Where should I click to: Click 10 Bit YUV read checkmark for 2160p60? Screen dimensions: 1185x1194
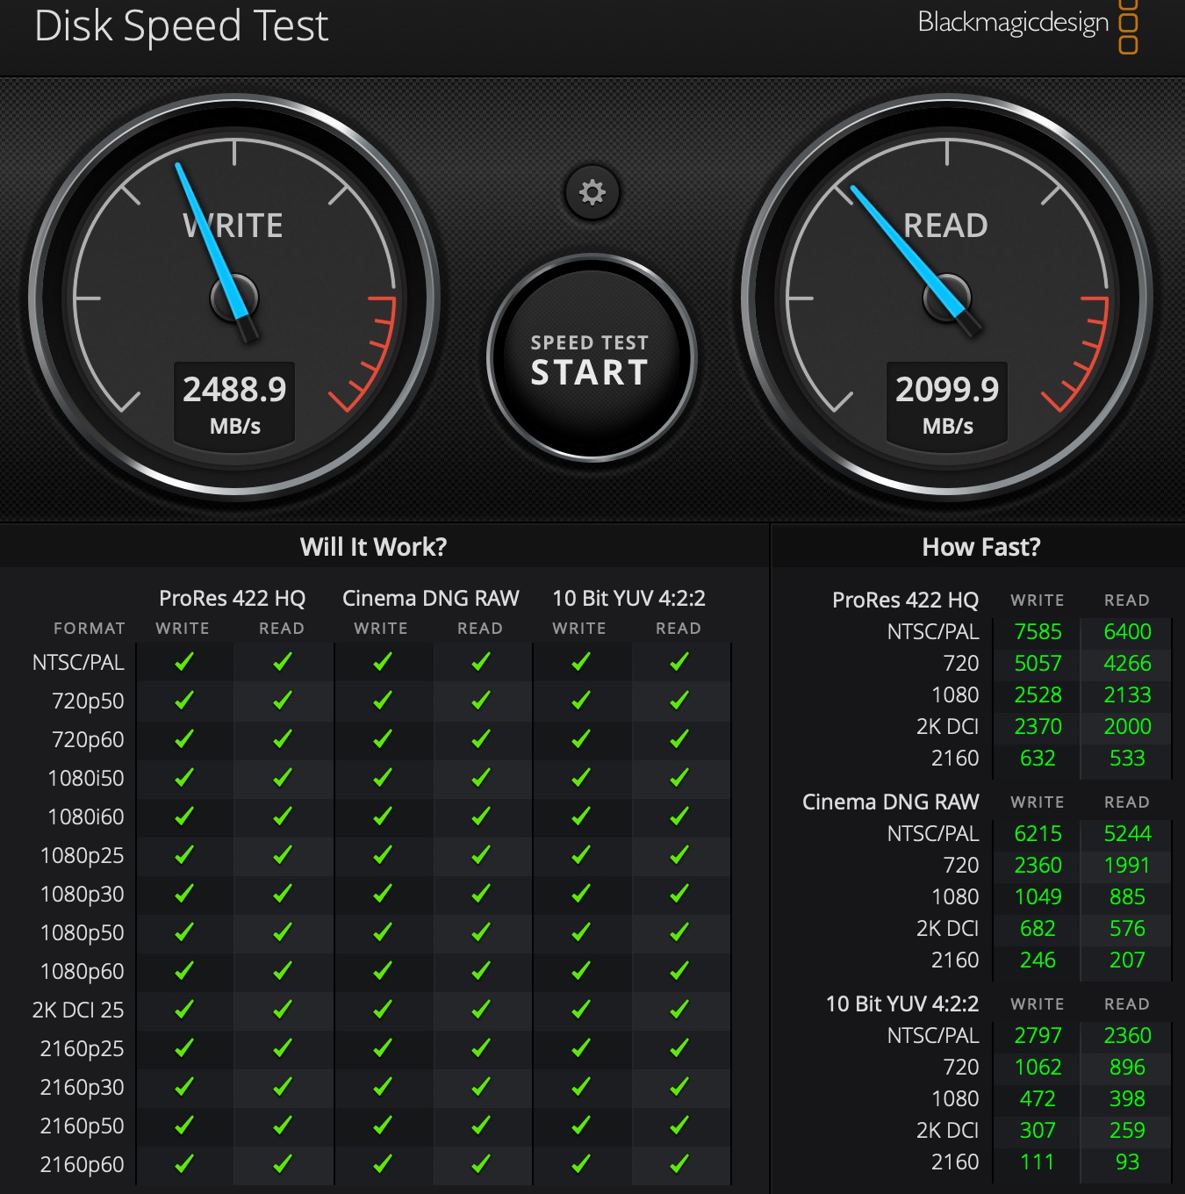pyautogui.click(x=679, y=1164)
